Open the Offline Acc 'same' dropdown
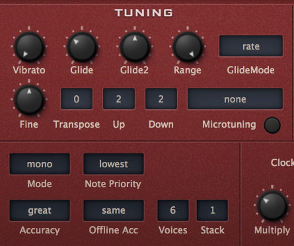The height and width of the screenshot is (246, 294). pos(114,210)
